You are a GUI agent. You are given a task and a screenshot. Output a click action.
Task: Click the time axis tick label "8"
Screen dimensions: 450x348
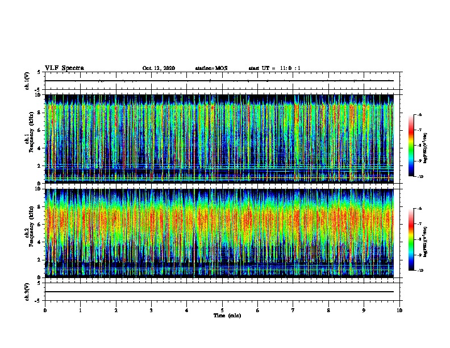point(328,310)
